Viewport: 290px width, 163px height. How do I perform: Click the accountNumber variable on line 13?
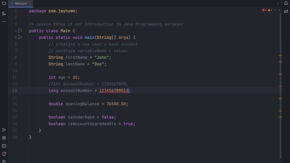click(x=76, y=91)
